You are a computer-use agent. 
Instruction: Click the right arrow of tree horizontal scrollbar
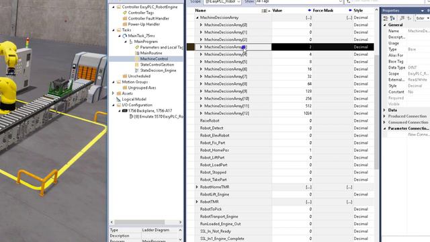[180, 222]
